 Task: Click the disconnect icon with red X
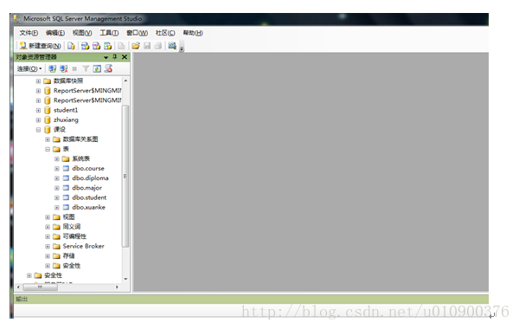63,68
